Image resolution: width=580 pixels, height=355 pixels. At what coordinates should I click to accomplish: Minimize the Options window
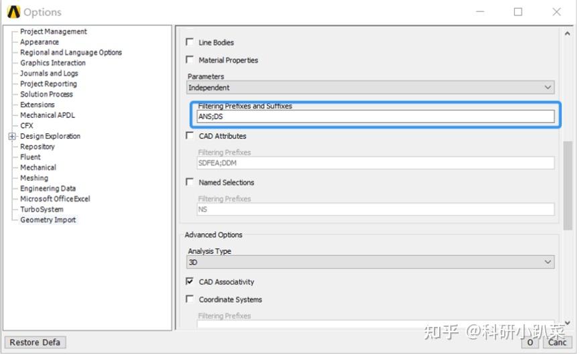pyautogui.click(x=480, y=12)
